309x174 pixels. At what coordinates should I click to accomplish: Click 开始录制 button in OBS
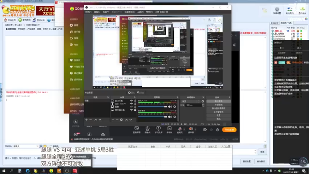(218, 105)
